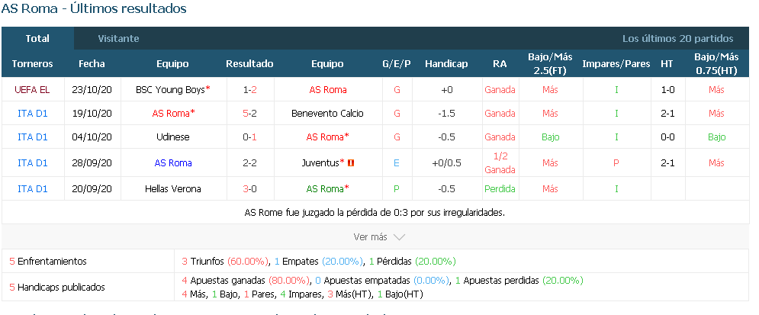Click the 1-2 result at Young Boys
Viewport: 759px width, 315px height.
pos(249,90)
